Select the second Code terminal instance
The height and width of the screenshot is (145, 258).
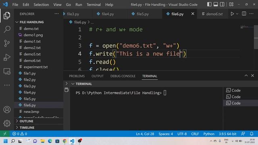(x=240, y=97)
